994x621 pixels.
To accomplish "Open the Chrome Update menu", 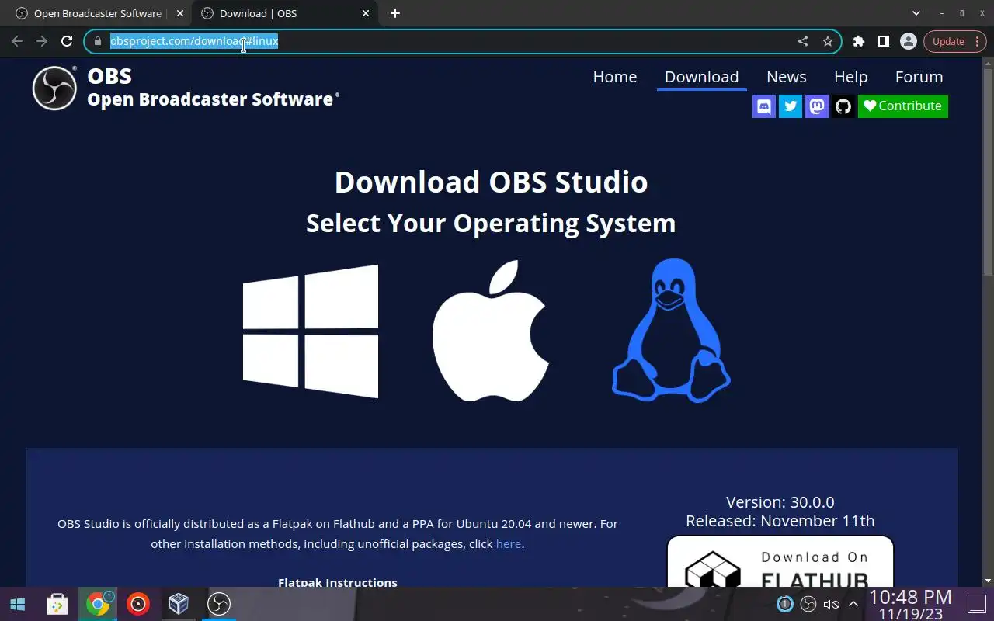I will pos(955,41).
